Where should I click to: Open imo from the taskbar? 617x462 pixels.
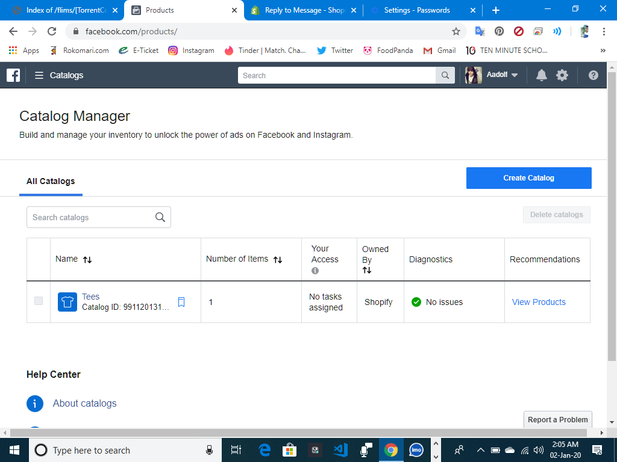tap(416, 449)
